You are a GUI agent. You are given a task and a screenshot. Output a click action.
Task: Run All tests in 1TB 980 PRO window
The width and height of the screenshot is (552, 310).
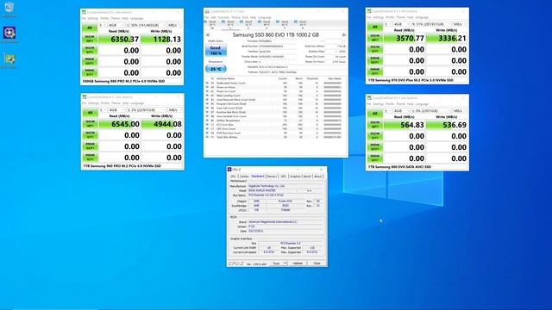pos(90,113)
